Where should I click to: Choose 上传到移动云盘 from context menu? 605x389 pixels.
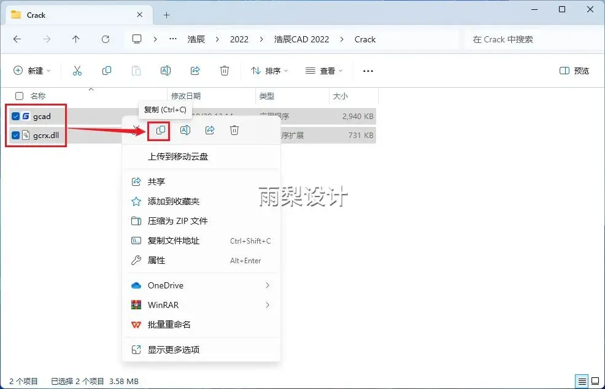[201, 156]
